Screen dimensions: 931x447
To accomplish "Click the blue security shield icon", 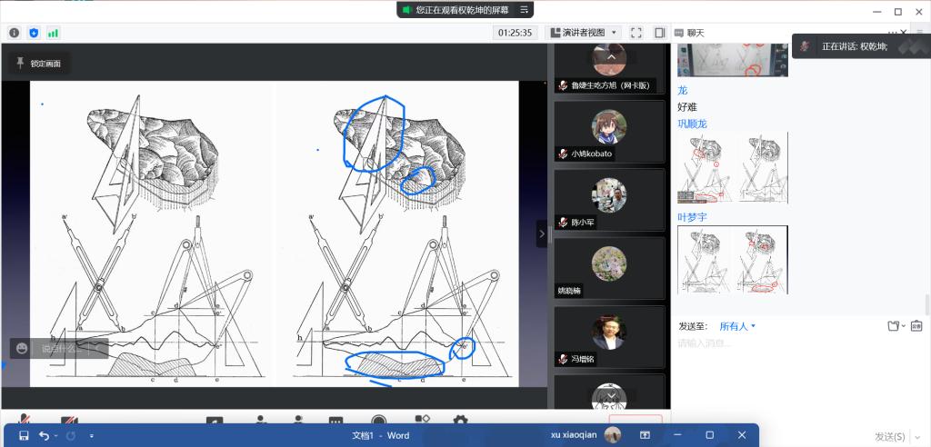I will point(34,33).
